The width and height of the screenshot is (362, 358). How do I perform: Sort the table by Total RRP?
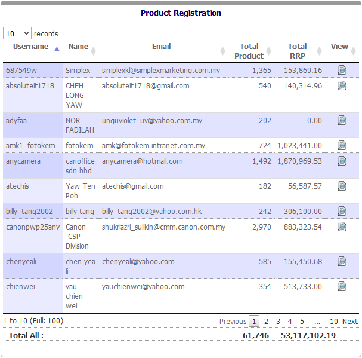point(297,51)
